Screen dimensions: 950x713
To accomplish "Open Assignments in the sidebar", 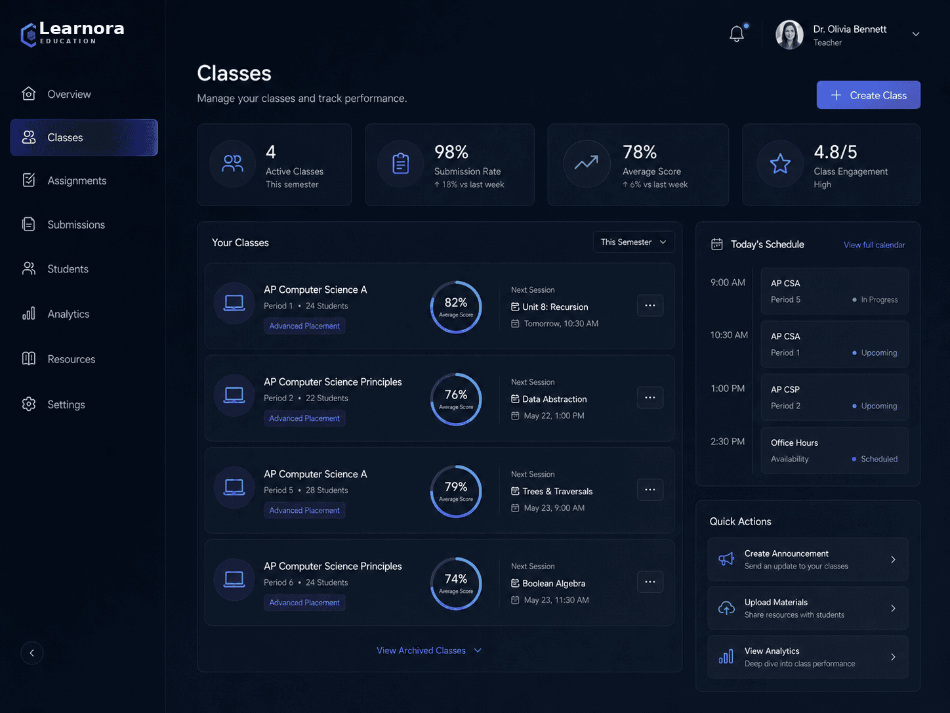I will coord(84,181).
